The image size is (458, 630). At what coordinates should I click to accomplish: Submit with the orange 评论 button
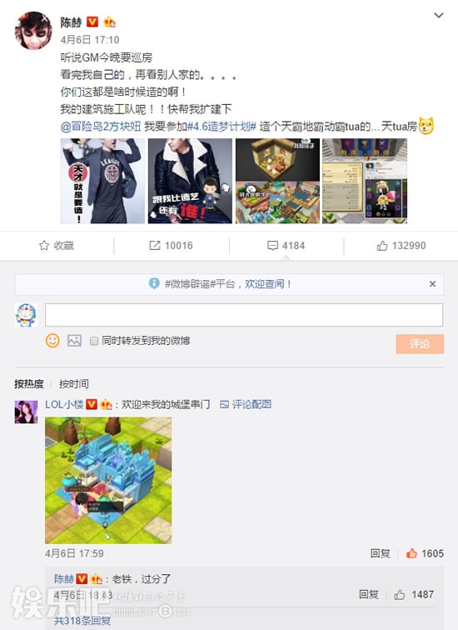tap(420, 344)
